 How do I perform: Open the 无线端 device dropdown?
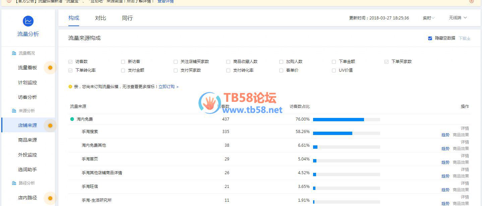(x=458, y=18)
